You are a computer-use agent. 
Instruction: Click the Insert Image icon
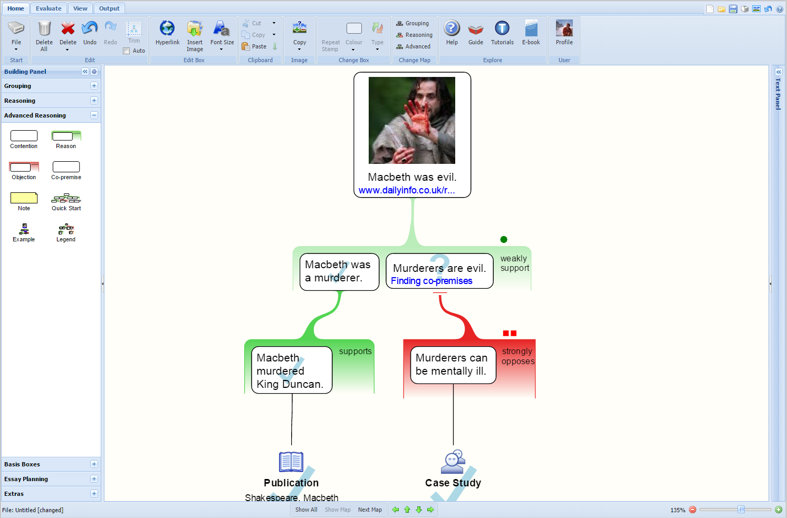195,28
